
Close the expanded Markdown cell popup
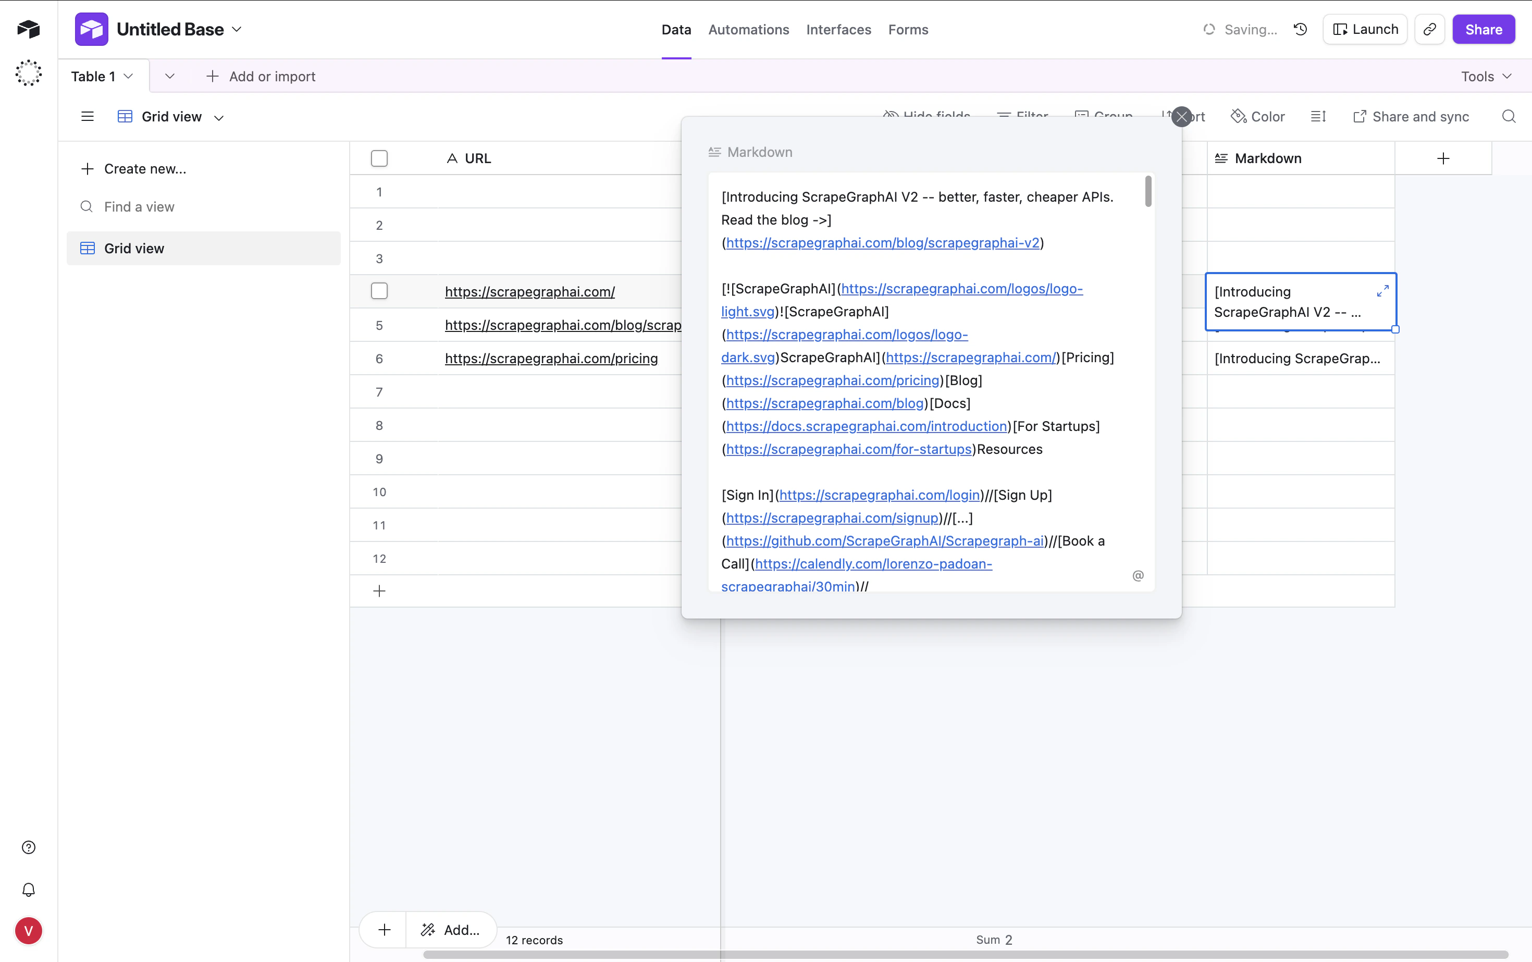coord(1181,116)
